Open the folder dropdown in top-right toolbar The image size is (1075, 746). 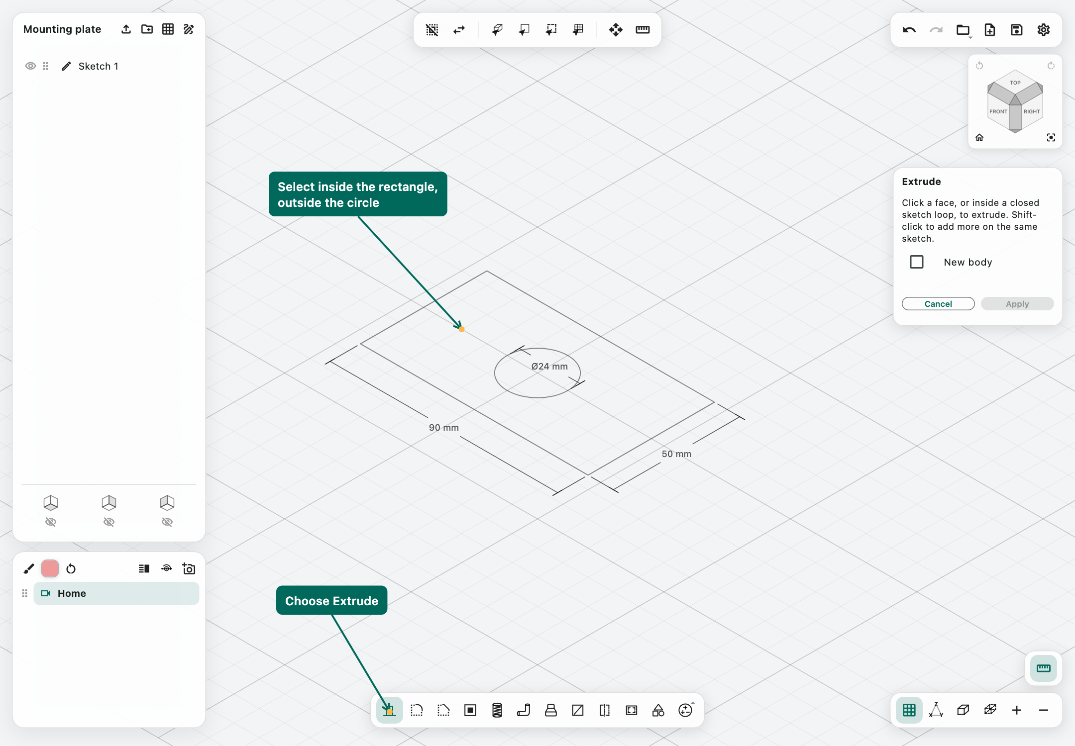click(x=963, y=30)
